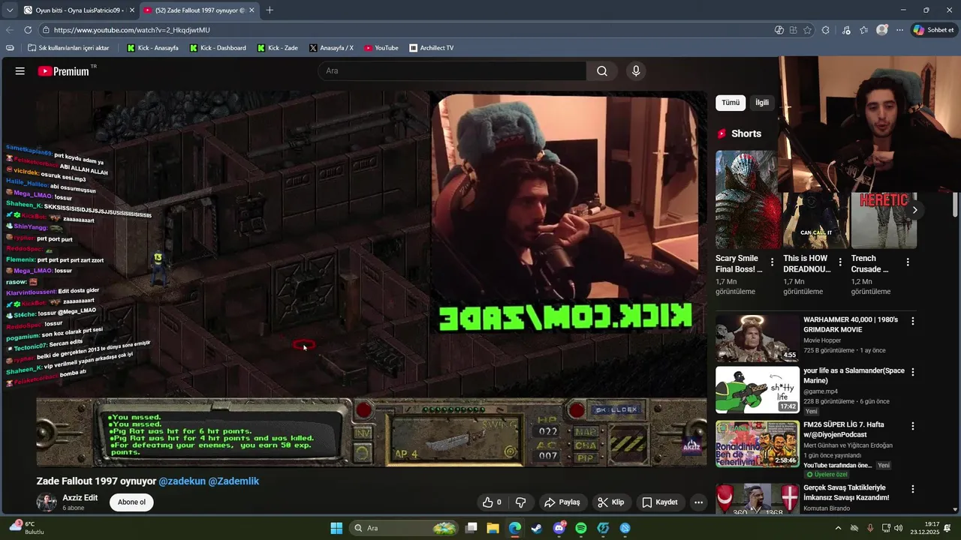The image size is (961, 540).
Task: Open Edge settings and more menu
Action: click(900, 30)
